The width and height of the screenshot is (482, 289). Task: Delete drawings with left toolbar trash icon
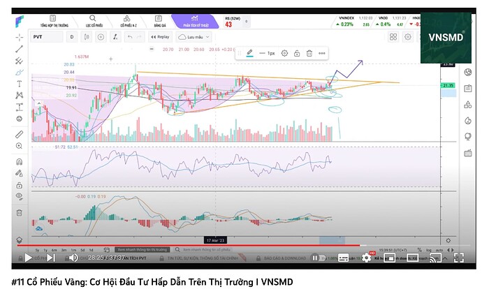(x=20, y=212)
